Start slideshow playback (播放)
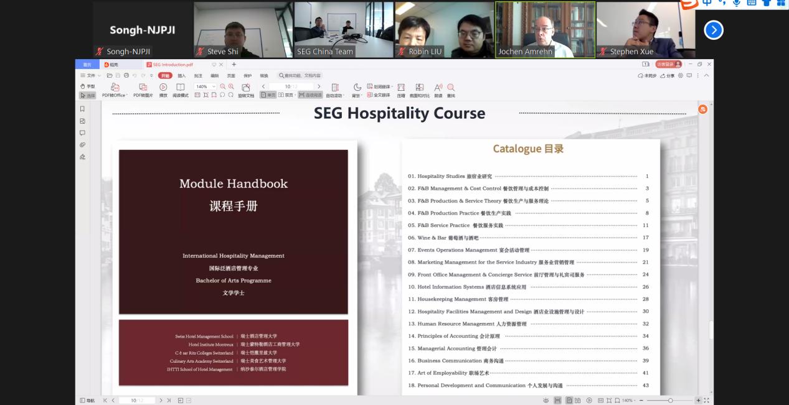789x405 pixels. [x=163, y=91]
